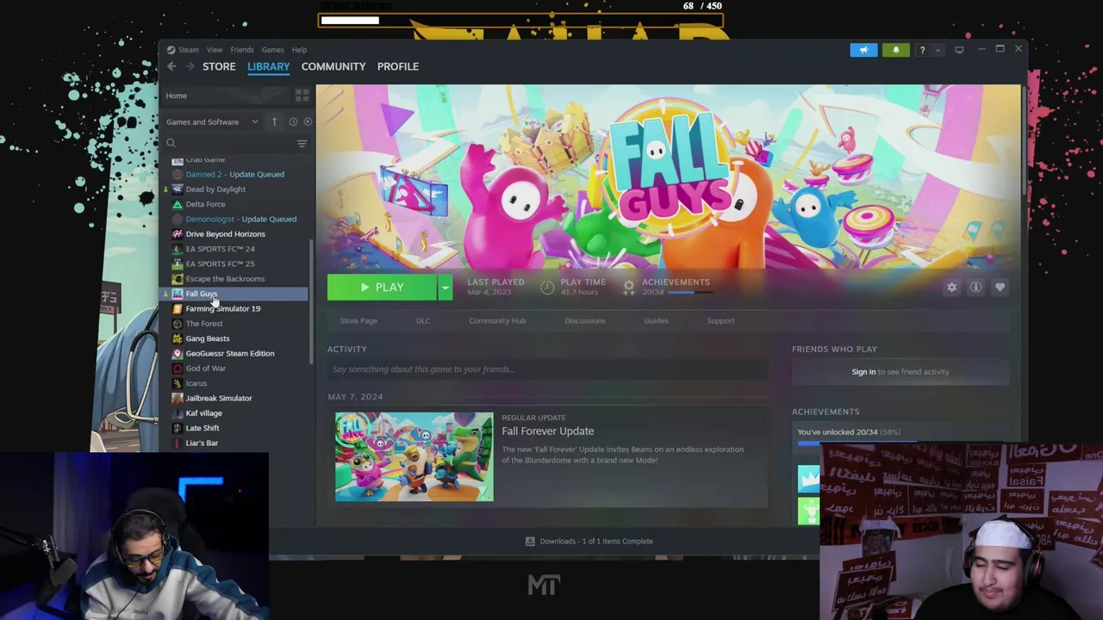Image resolution: width=1103 pixels, height=620 pixels.
Task: Expand the dropdown next to help button
Action: coord(938,50)
